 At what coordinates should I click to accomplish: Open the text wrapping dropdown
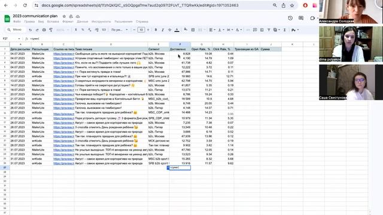coord(229,30)
